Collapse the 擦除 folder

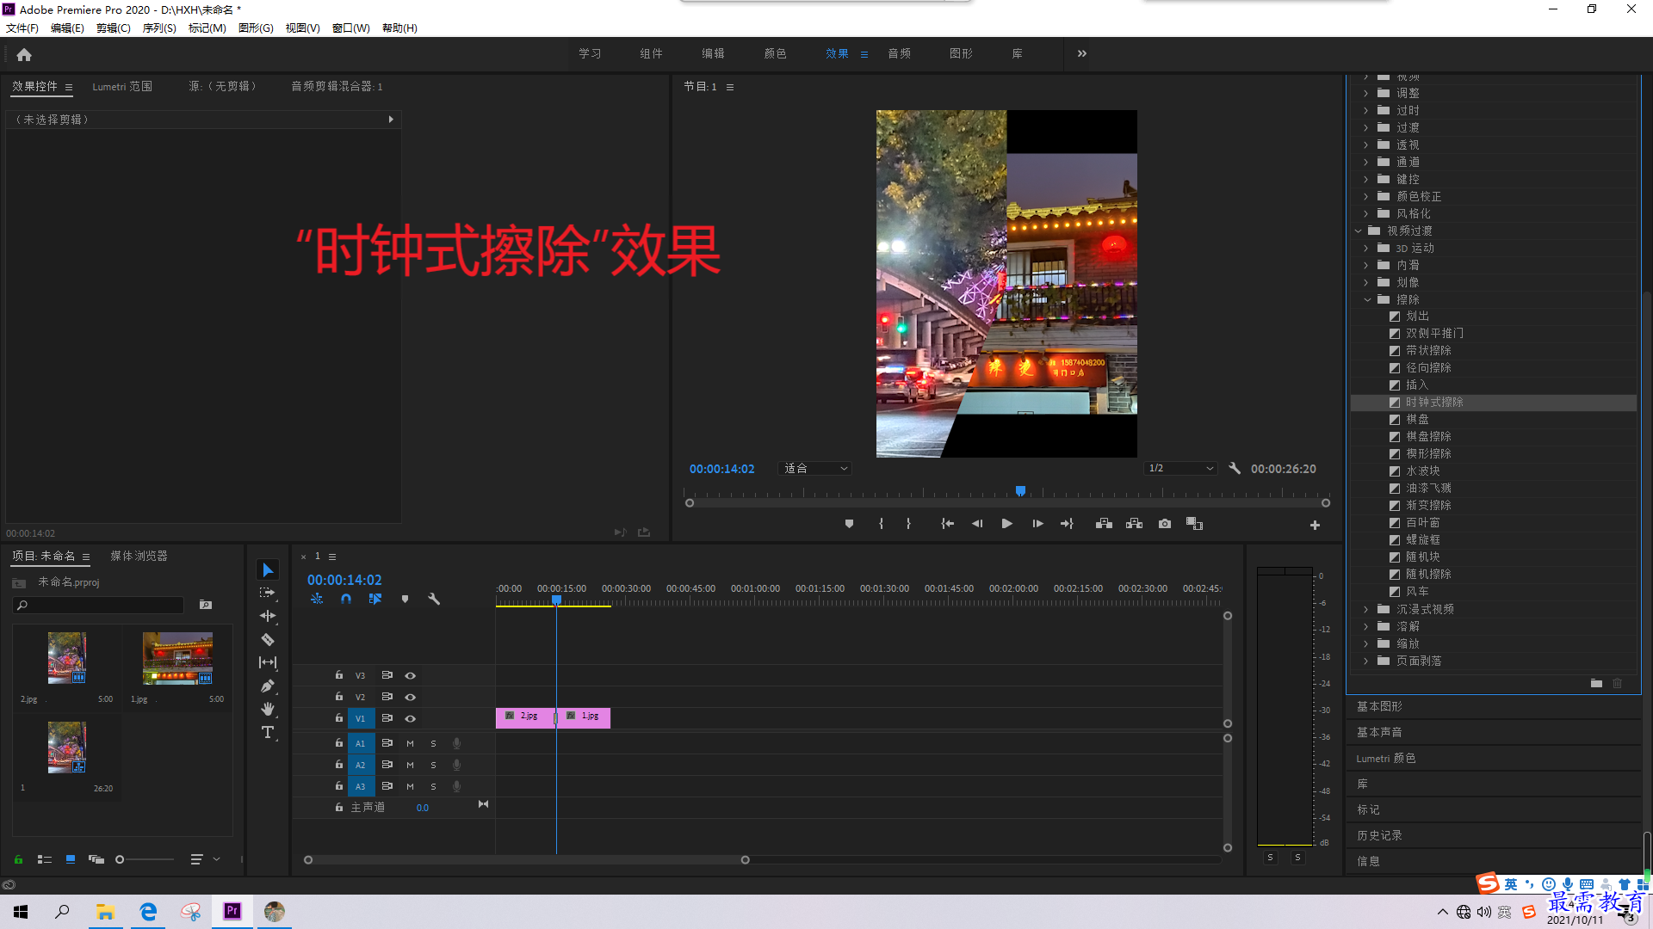tap(1367, 299)
